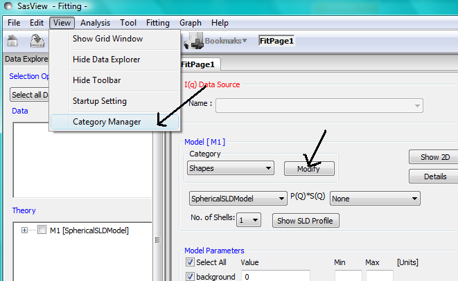458x281 pixels.
Task: Open the Shapes category dropdown
Action: [231, 168]
